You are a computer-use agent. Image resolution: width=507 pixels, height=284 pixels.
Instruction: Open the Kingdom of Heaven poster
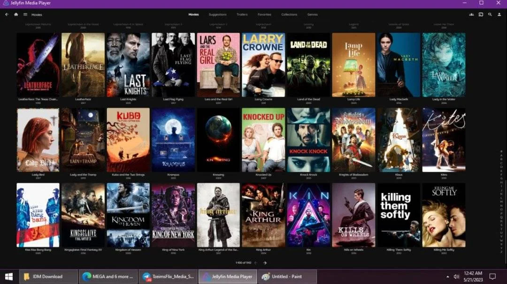click(128, 215)
